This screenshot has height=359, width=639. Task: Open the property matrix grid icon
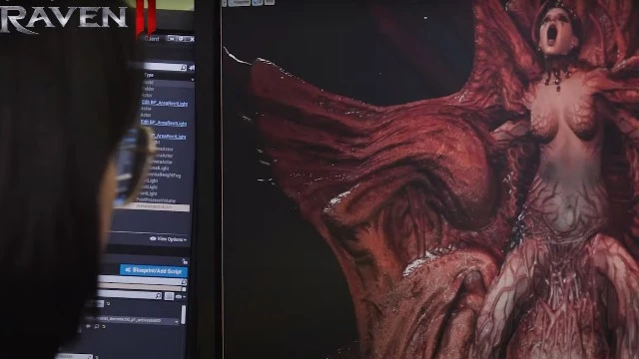pyautogui.click(x=169, y=296)
